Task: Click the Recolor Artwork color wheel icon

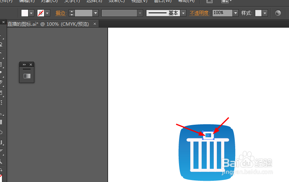Action: [x=278, y=13]
